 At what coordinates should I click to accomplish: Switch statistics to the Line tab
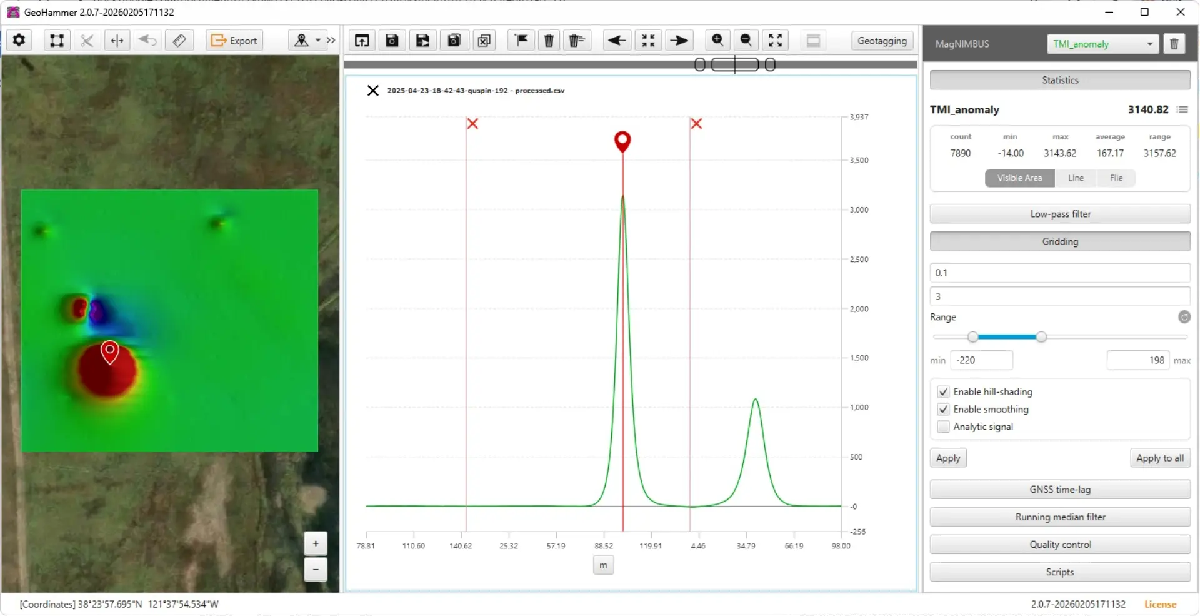point(1076,178)
